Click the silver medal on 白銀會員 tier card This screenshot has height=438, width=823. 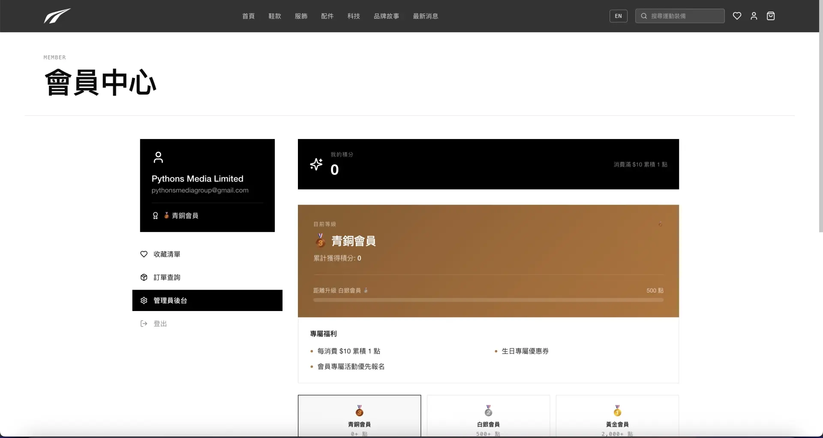[x=488, y=411]
